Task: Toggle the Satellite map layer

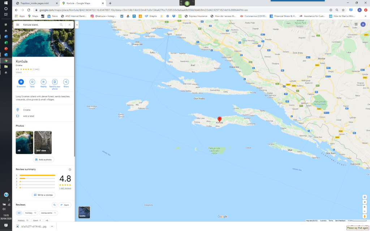Action: coord(84,212)
